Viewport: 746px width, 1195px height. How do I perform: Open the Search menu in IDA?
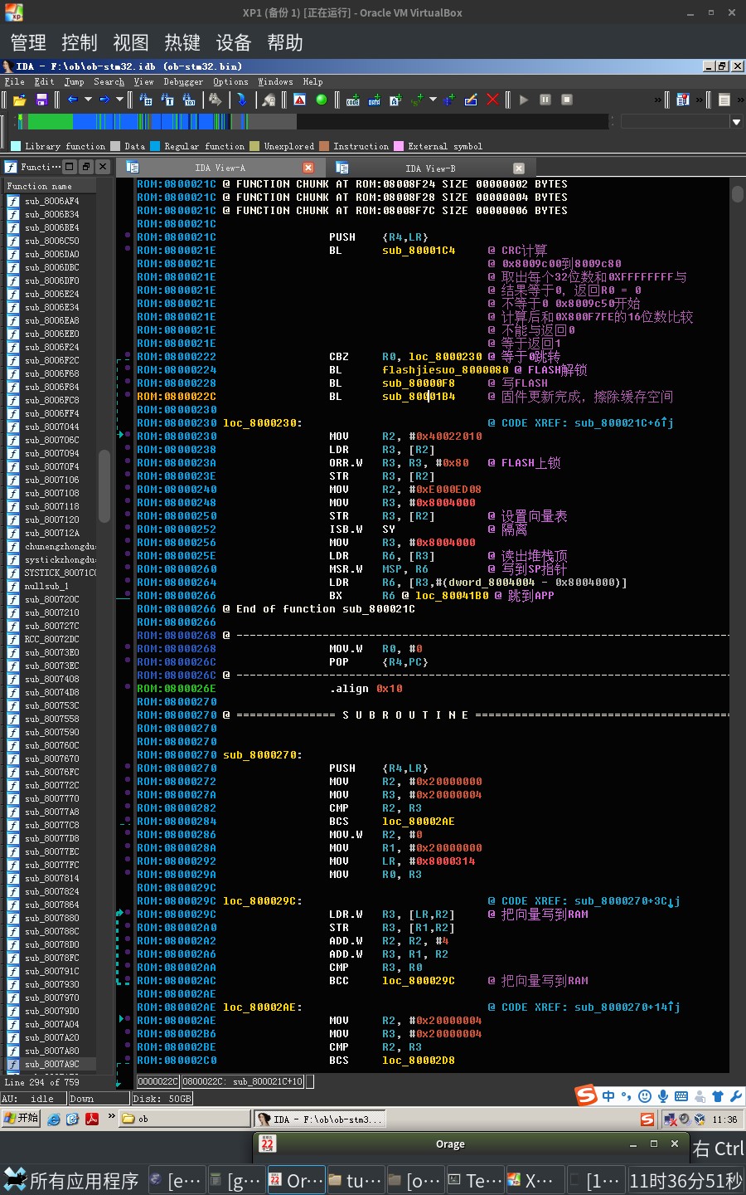coord(109,82)
